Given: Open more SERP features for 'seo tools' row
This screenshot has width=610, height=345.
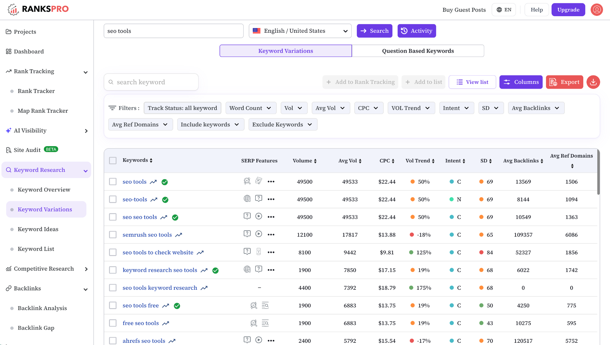Looking at the screenshot, I should 271,182.
